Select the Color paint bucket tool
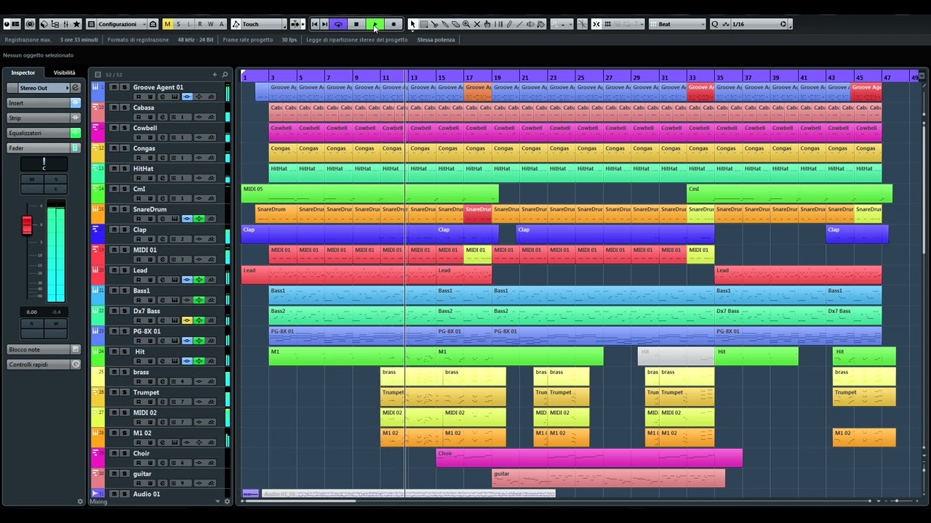 (541, 24)
